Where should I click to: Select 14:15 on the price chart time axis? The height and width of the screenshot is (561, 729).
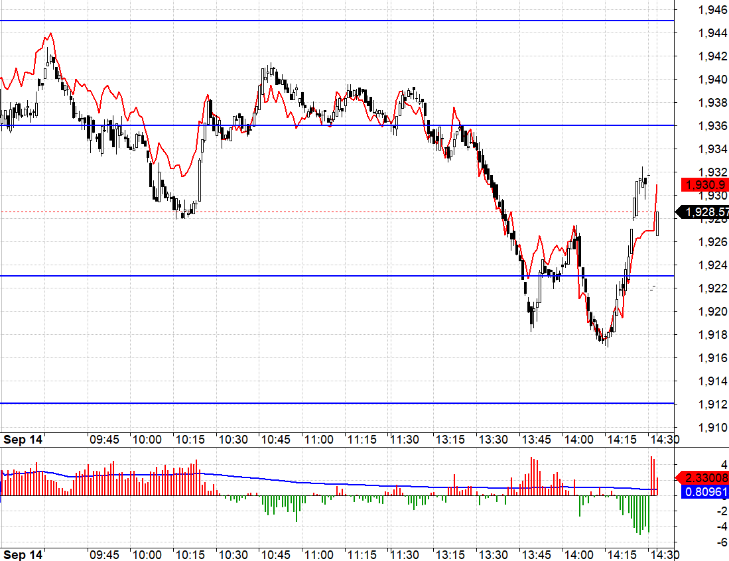coord(622,440)
